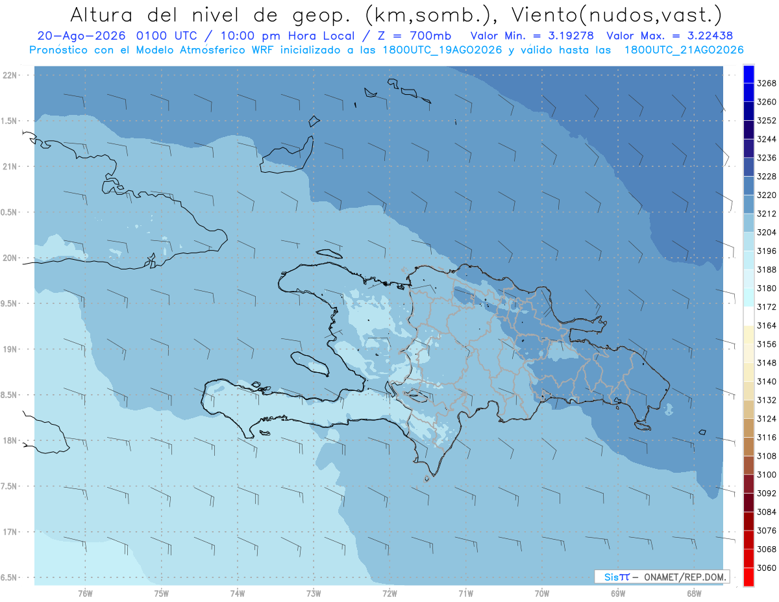Click the map title 'Altura del nivel de geop.'
The image size is (779, 602).
pos(210,14)
